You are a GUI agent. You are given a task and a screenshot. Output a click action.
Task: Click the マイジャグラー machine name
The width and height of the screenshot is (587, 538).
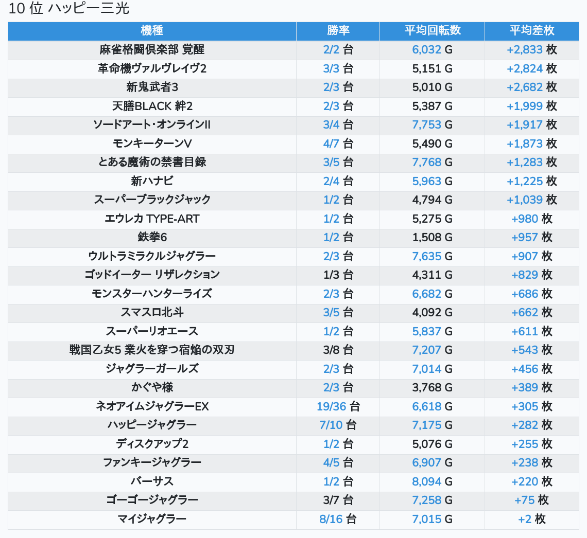click(152, 519)
